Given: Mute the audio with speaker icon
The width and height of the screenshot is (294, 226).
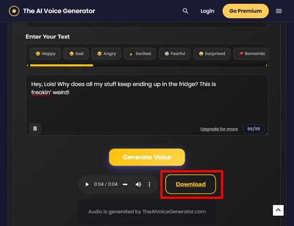Looking at the screenshot, I should point(138,184).
